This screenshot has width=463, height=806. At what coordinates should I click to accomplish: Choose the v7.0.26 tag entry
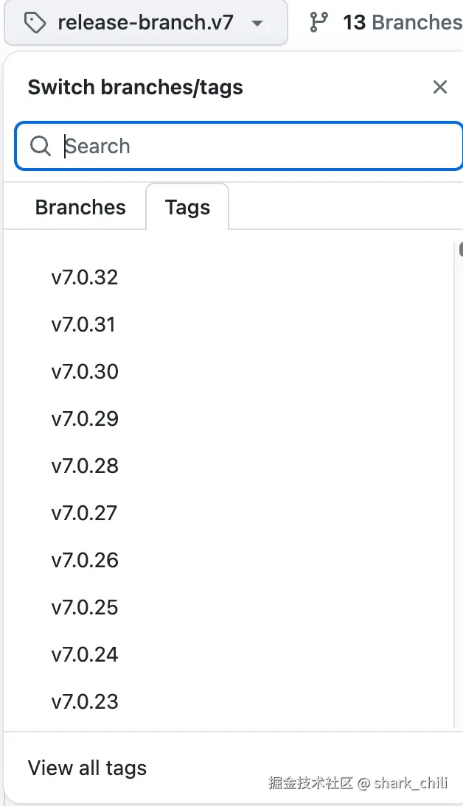[85, 561]
